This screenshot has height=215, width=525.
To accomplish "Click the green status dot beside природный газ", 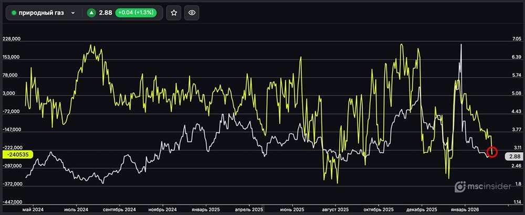I will (14, 13).
